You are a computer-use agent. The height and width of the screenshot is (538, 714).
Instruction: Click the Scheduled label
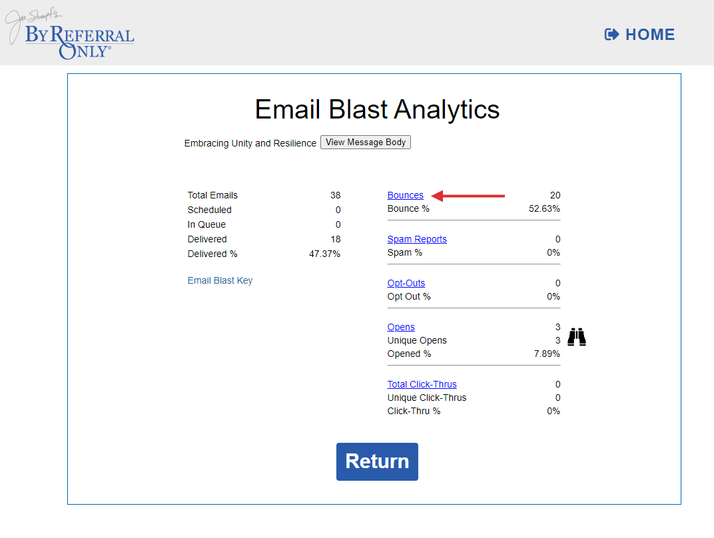pyautogui.click(x=209, y=210)
